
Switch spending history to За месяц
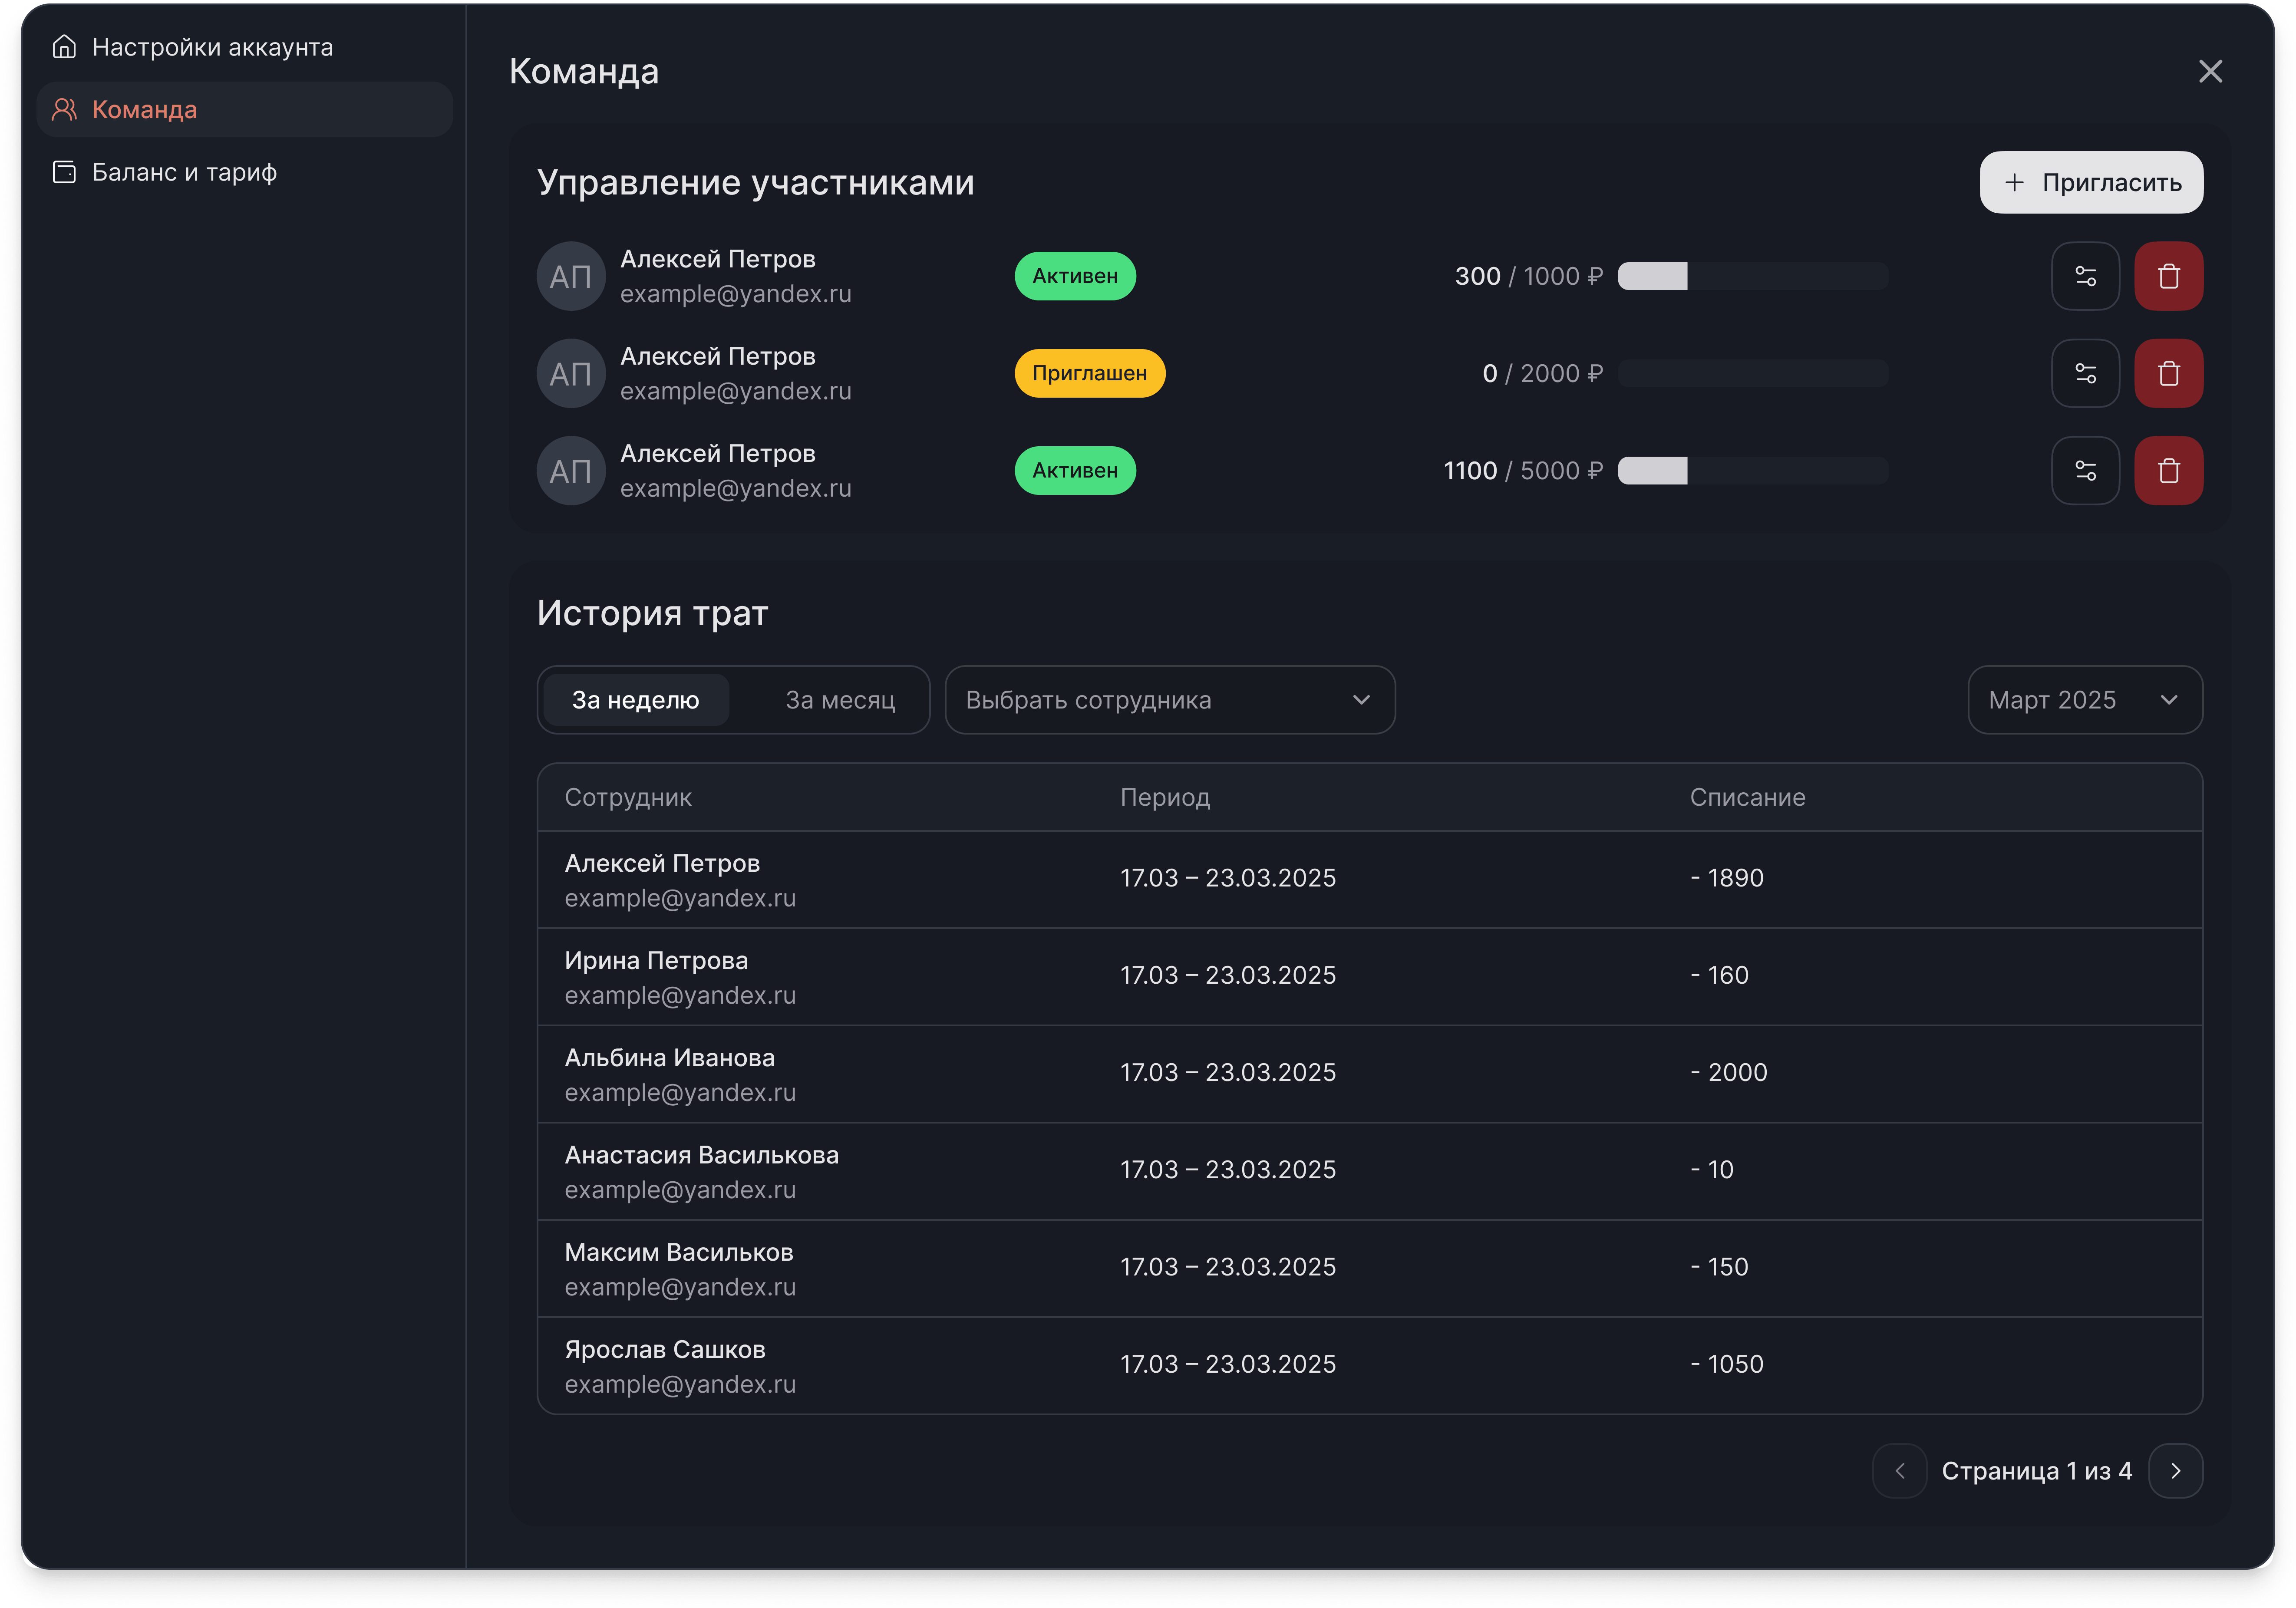click(x=840, y=700)
